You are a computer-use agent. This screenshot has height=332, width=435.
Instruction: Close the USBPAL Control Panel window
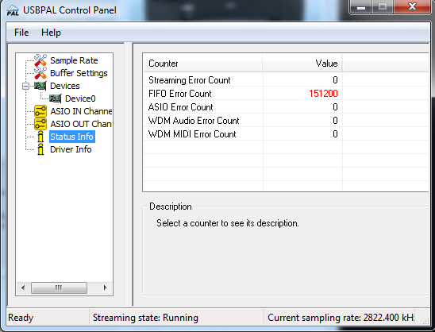(x=412, y=6)
